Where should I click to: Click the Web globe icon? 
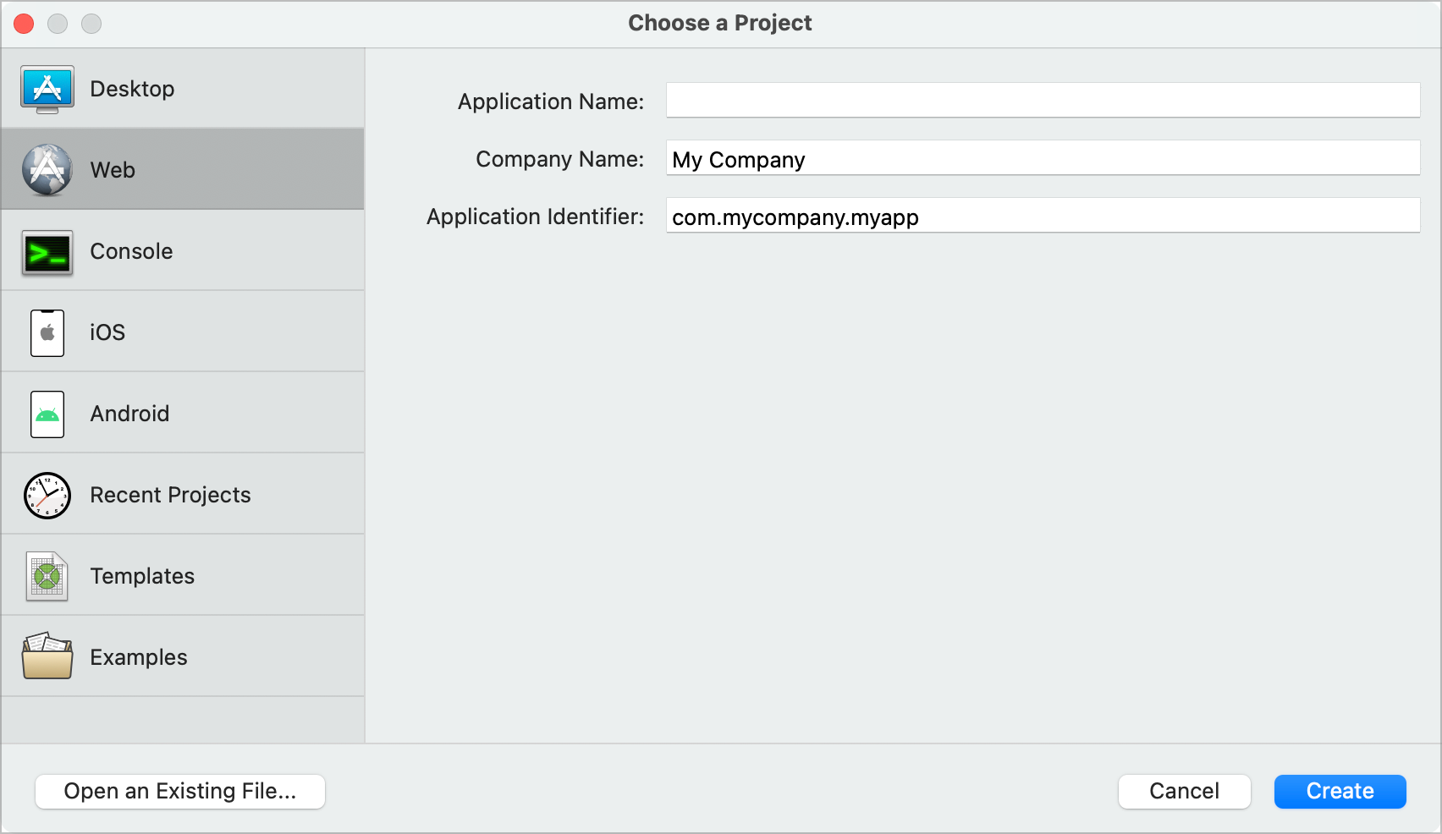(47, 170)
